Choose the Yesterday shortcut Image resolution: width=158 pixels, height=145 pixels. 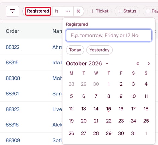[x=100, y=50]
